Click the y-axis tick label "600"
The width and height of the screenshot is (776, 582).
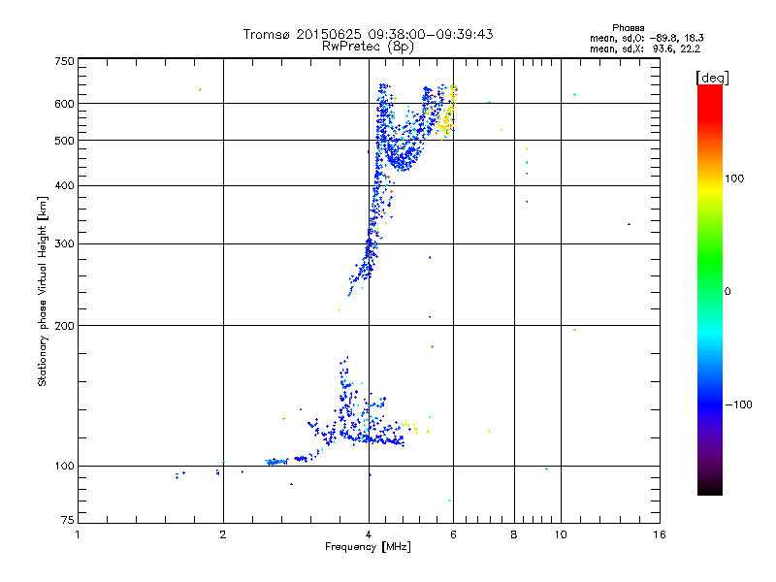[x=64, y=104]
